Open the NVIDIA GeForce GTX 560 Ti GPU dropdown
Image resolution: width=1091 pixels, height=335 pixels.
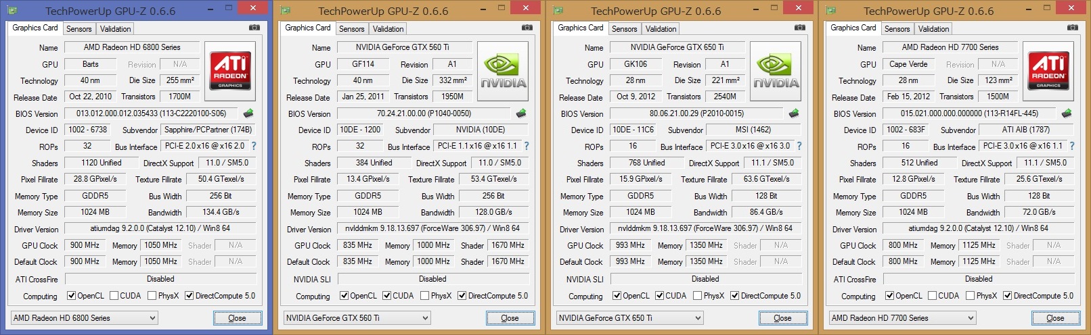point(357,317)
